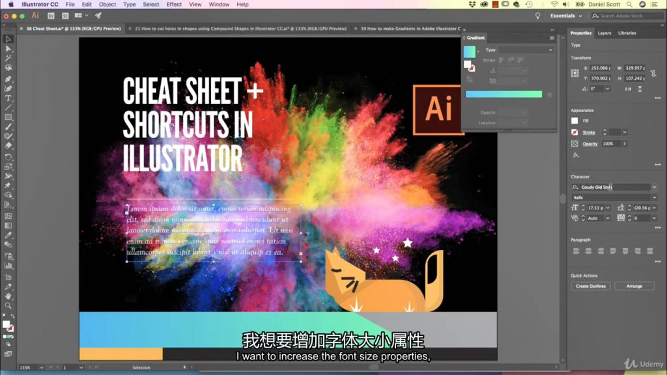Choose the Zoom tool

click(8, 306)
